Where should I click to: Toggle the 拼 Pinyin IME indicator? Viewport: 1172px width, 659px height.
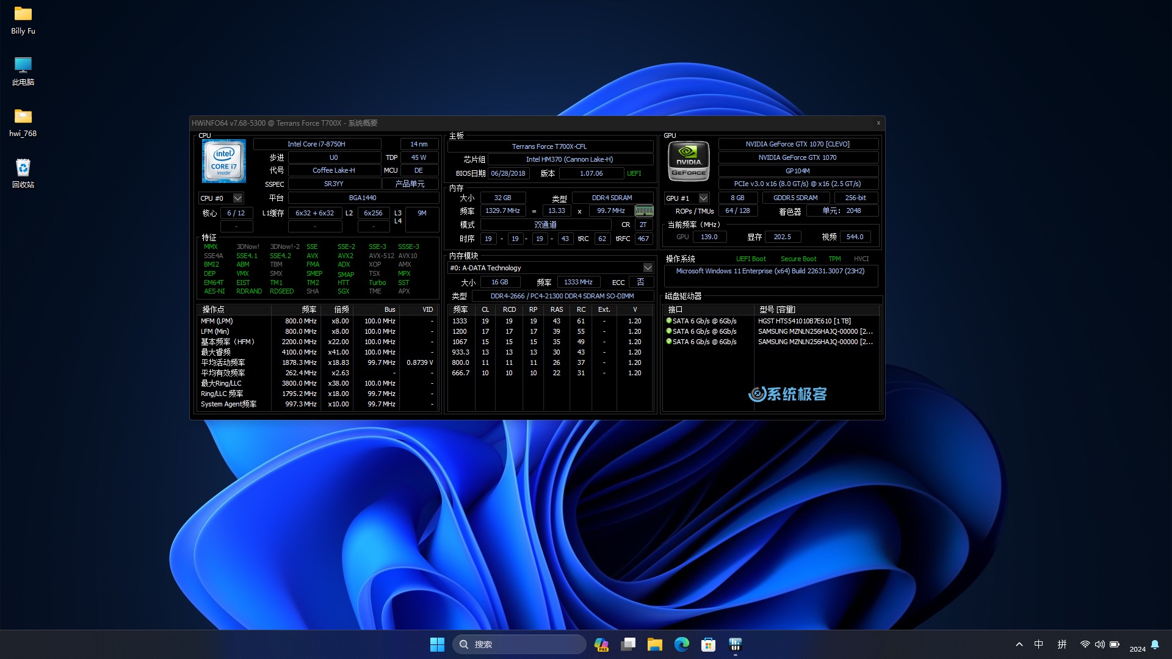pos(1062,644)
